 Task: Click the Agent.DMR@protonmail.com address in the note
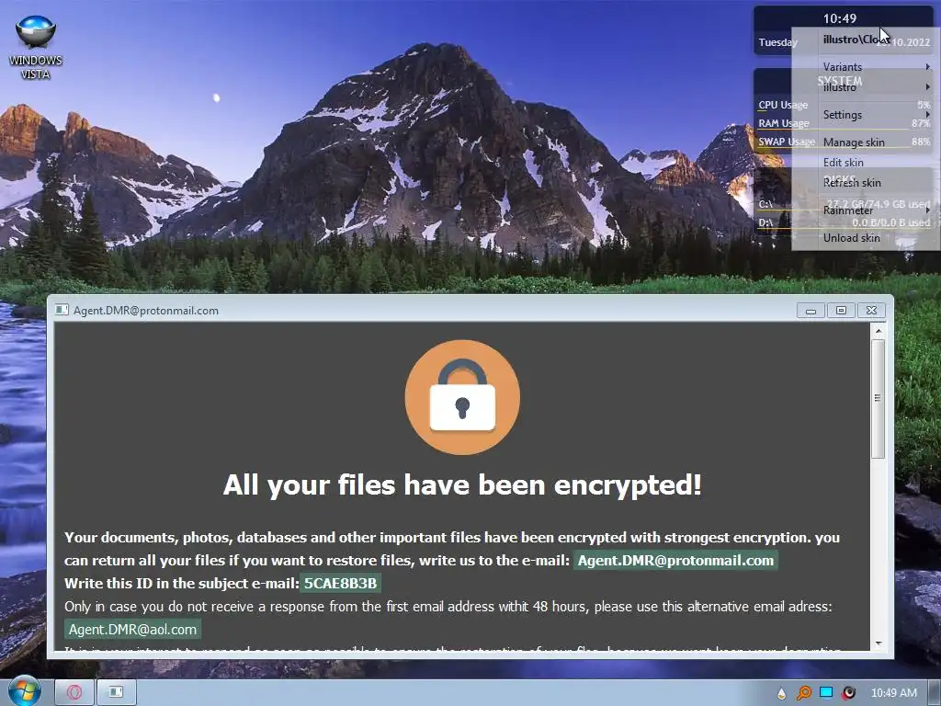click(x=675, y=560)
